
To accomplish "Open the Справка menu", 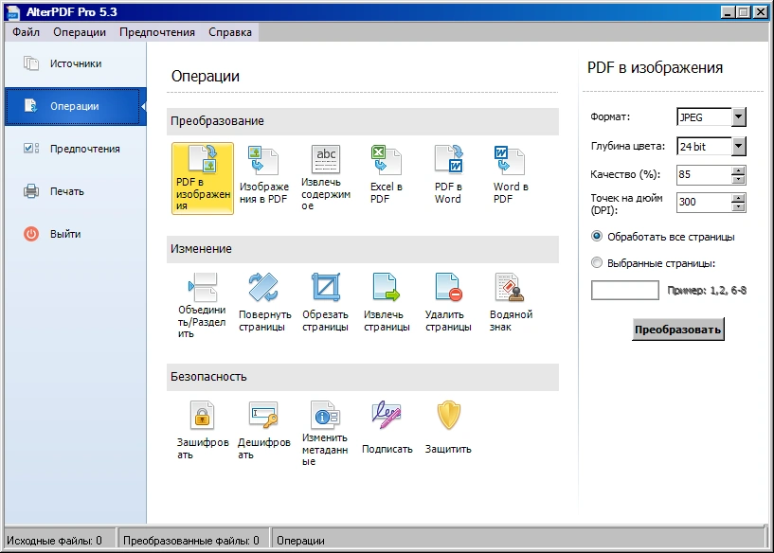I will point(230,32).
